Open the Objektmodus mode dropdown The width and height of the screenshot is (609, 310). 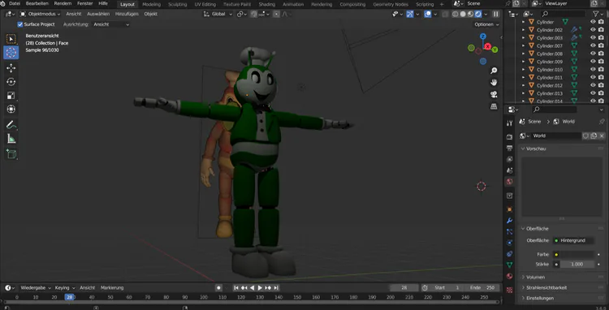click(x=40, y=14)
